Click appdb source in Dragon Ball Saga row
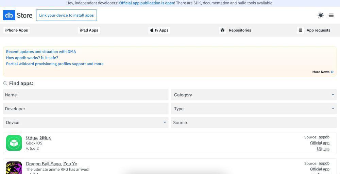 pos(324,163)
